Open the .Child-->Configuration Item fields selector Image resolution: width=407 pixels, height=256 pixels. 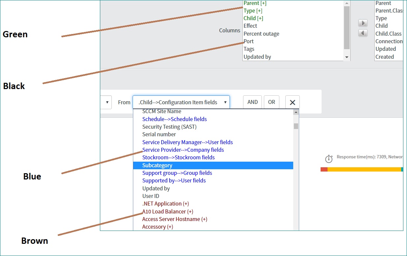tap(181, 102)
